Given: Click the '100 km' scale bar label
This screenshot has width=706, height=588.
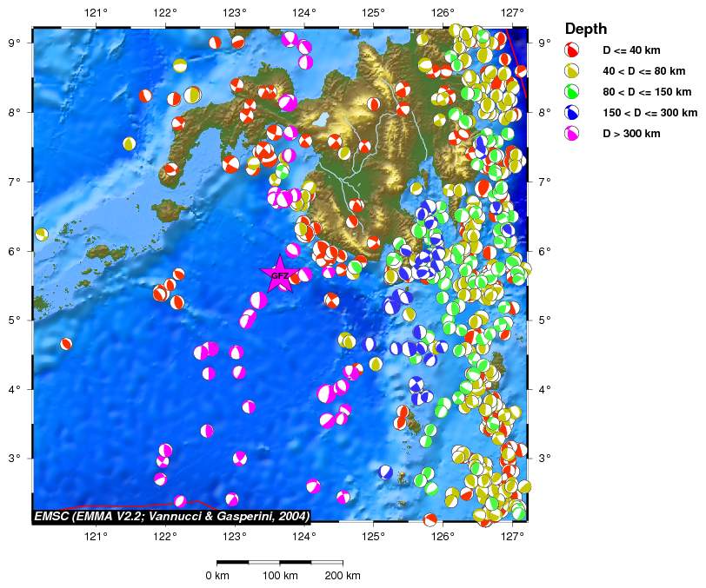Looking at the screenshot, I should tap(278, 575).
